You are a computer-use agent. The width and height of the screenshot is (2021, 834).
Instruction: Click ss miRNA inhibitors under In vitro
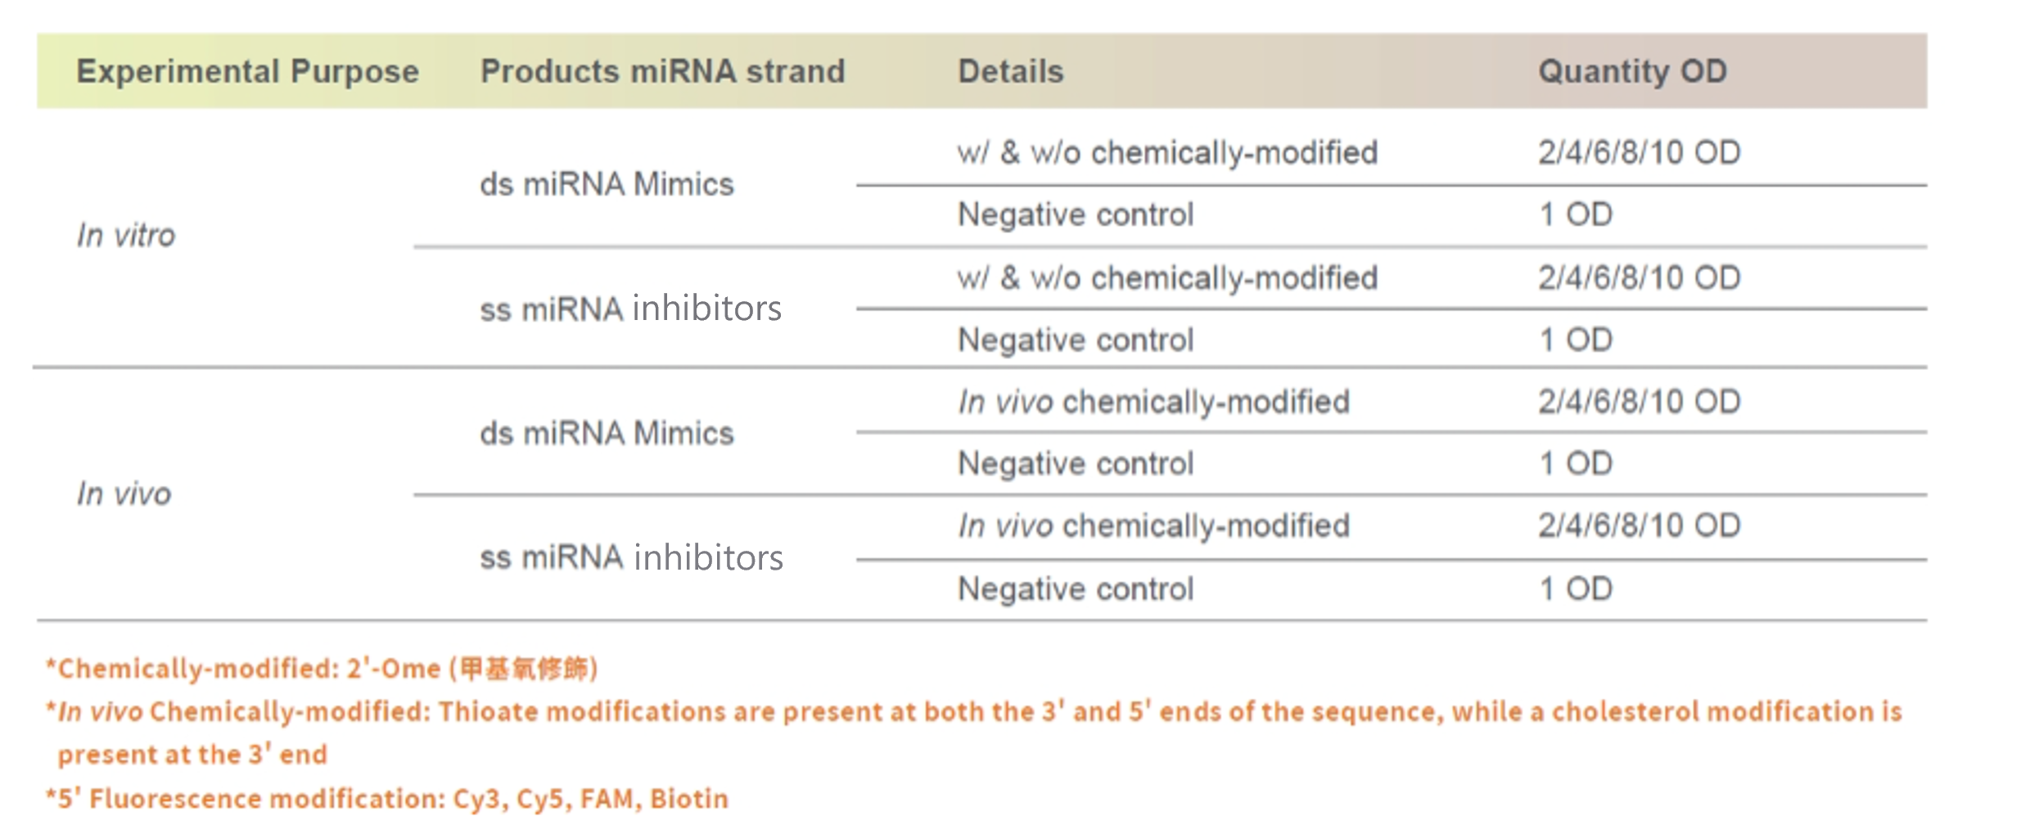pos(630,309)
